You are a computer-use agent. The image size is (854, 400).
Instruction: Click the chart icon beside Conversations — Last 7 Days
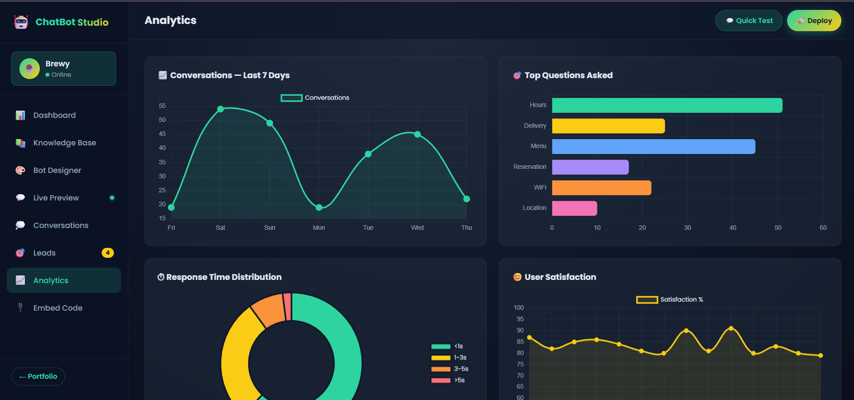(x=163, y=75)
